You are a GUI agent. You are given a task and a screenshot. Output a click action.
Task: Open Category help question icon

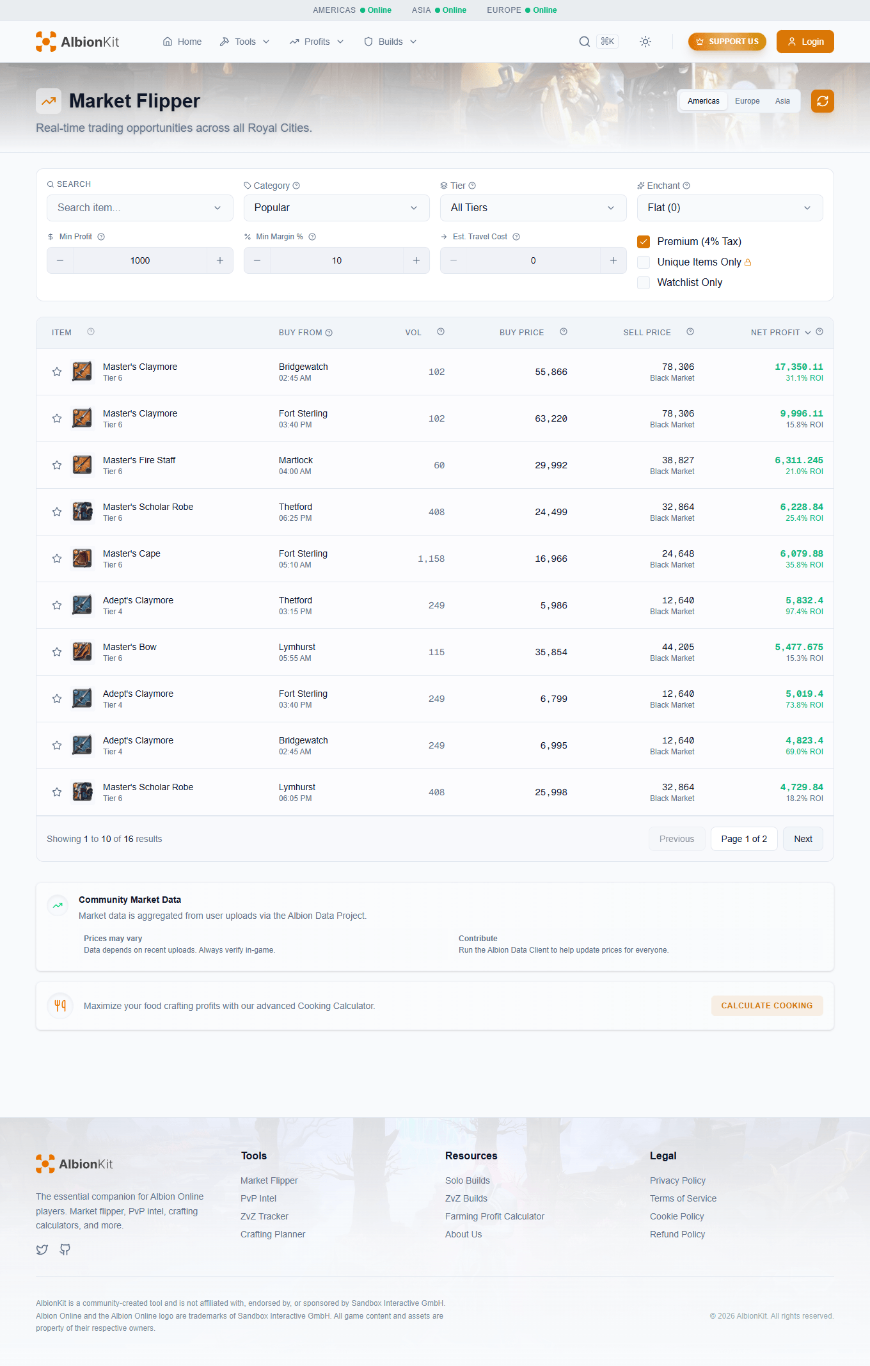coord(296,186)
